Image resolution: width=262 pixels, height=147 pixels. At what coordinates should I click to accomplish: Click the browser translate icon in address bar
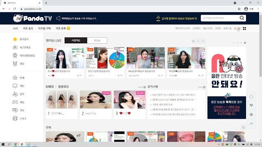[239, 9]
